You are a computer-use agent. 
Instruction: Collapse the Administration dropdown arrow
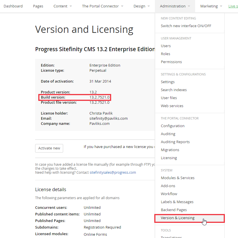[189, 6]
